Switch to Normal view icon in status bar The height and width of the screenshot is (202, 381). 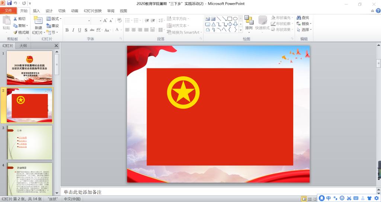point(304,199)
